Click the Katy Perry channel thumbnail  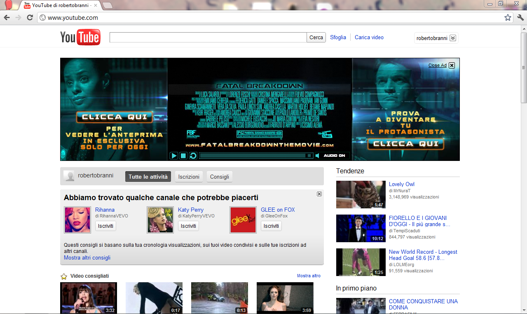160,220
